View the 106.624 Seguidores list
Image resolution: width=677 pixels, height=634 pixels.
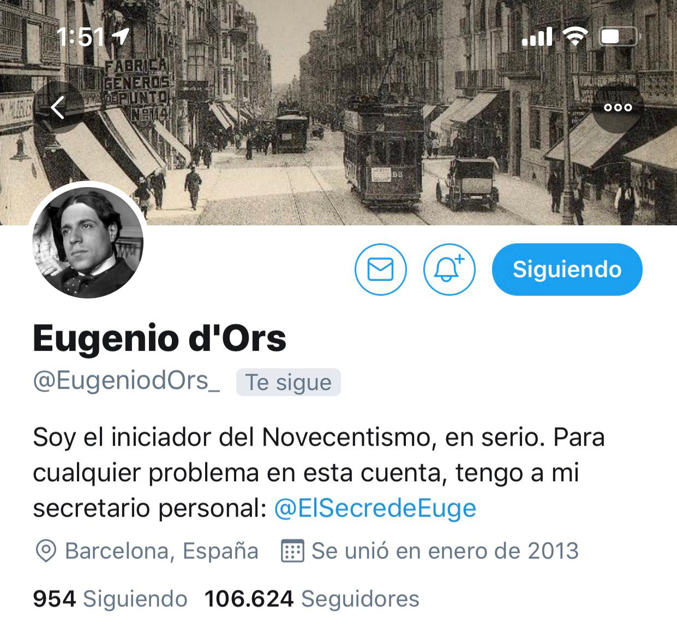coord(311,599)
